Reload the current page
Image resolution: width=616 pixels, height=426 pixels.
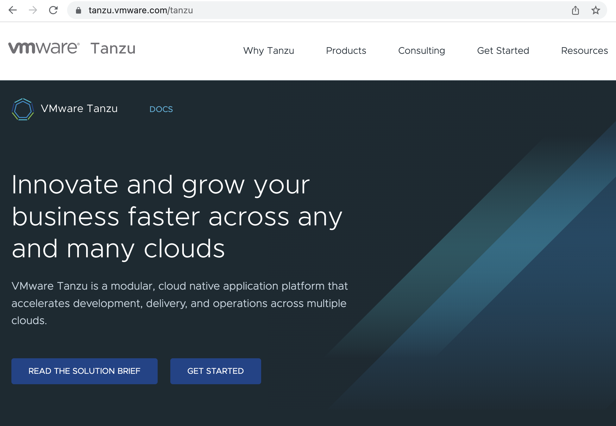[x=53, y=10]
